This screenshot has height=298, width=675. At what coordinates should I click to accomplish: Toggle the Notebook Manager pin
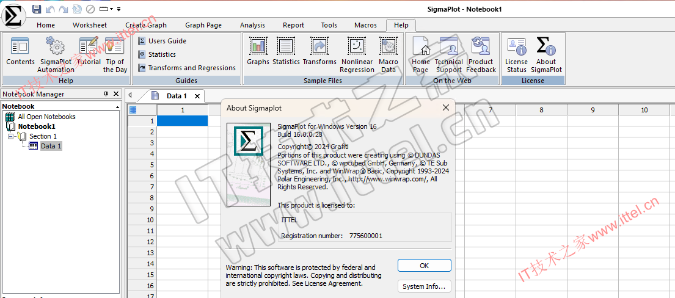(x=106, y=94)
